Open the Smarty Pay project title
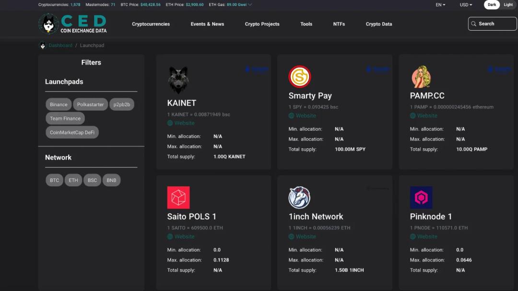Viewport: 518px width, 291px height. (x=310, y=96)
